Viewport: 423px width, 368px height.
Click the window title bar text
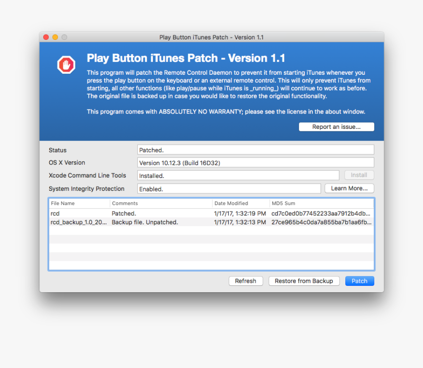coord(211,37)
